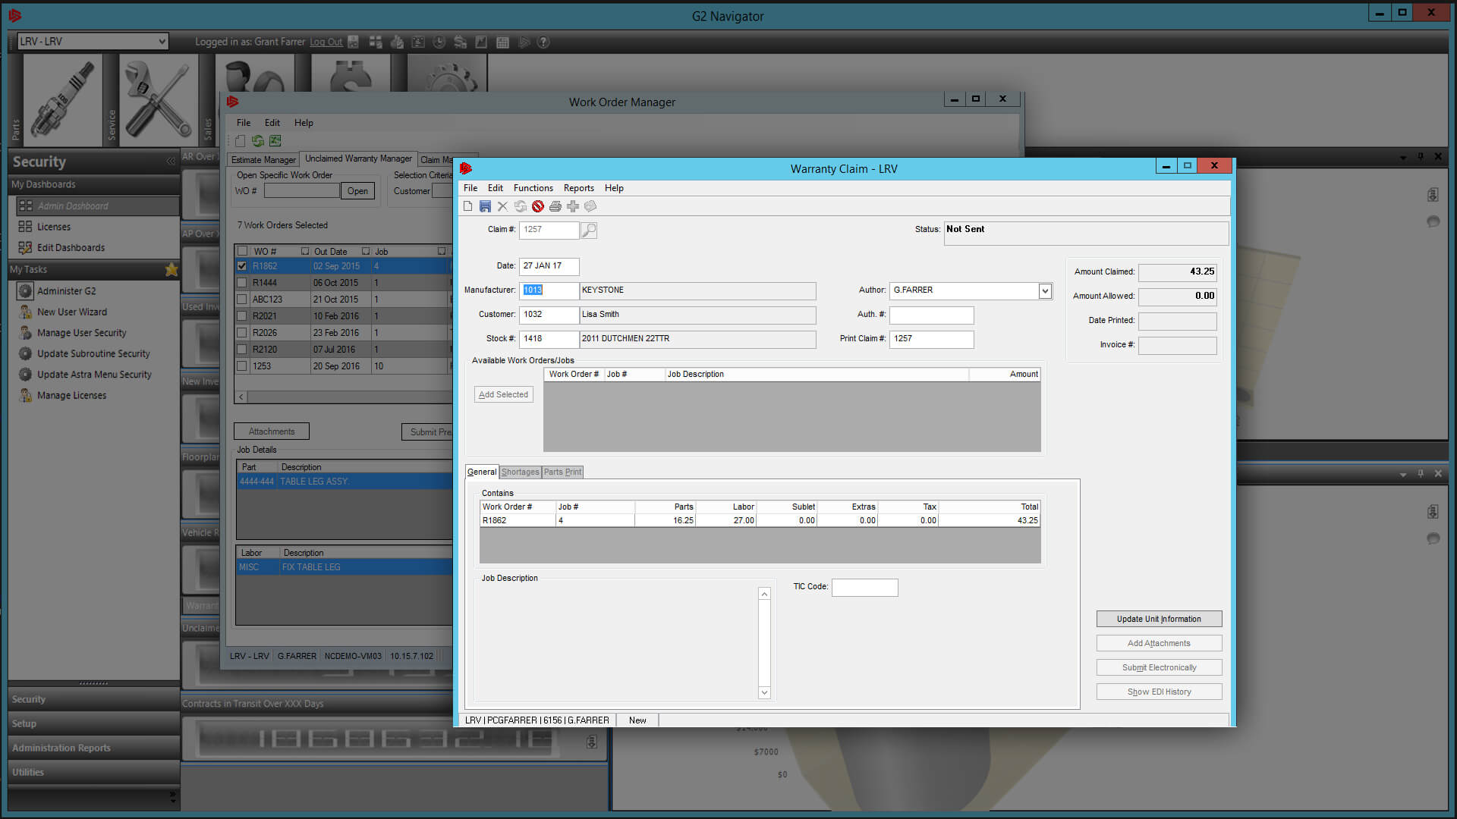Screen dimensions: 1457x819
Task: Click the red cancel icon in Warranty Claim toolbar
Action: [538, 206]
